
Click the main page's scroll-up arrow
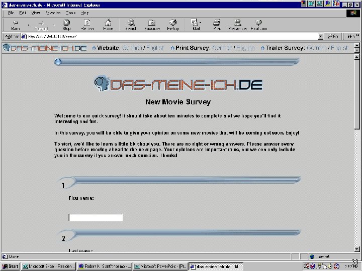pos(357,57)
